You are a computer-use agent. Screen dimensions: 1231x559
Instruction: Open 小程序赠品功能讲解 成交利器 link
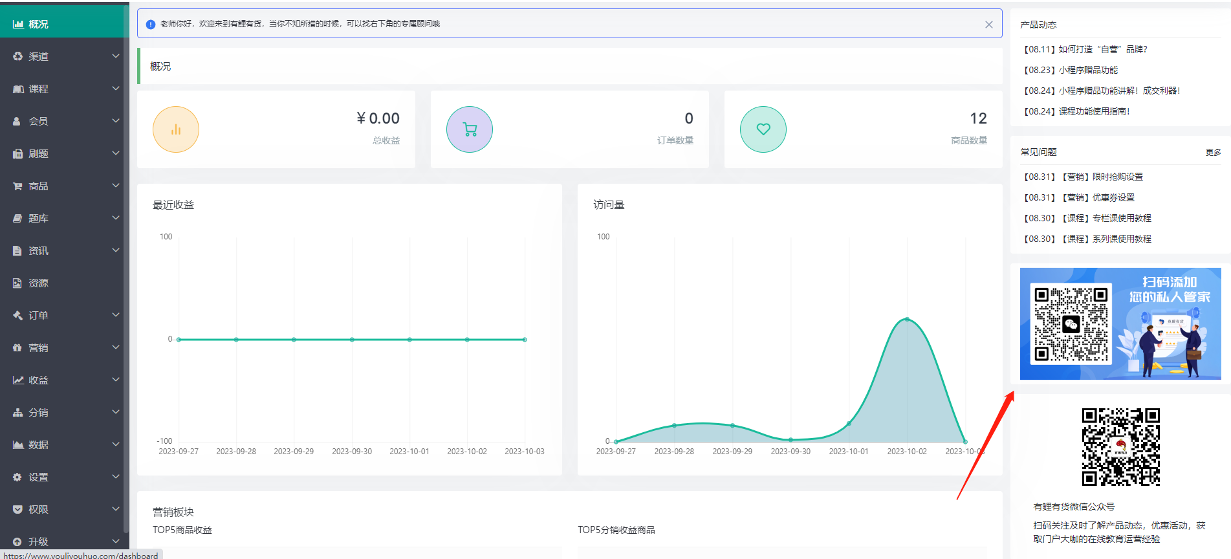pyautogui.click(x=1102, y=91)
